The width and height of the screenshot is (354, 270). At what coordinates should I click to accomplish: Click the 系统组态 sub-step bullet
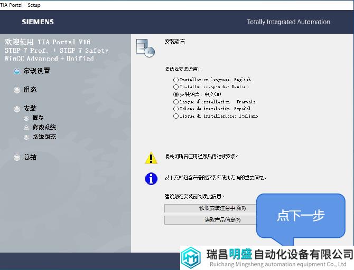click(26, 137)
